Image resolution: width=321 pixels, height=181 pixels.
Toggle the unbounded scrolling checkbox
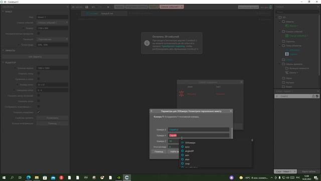(39, 33)
